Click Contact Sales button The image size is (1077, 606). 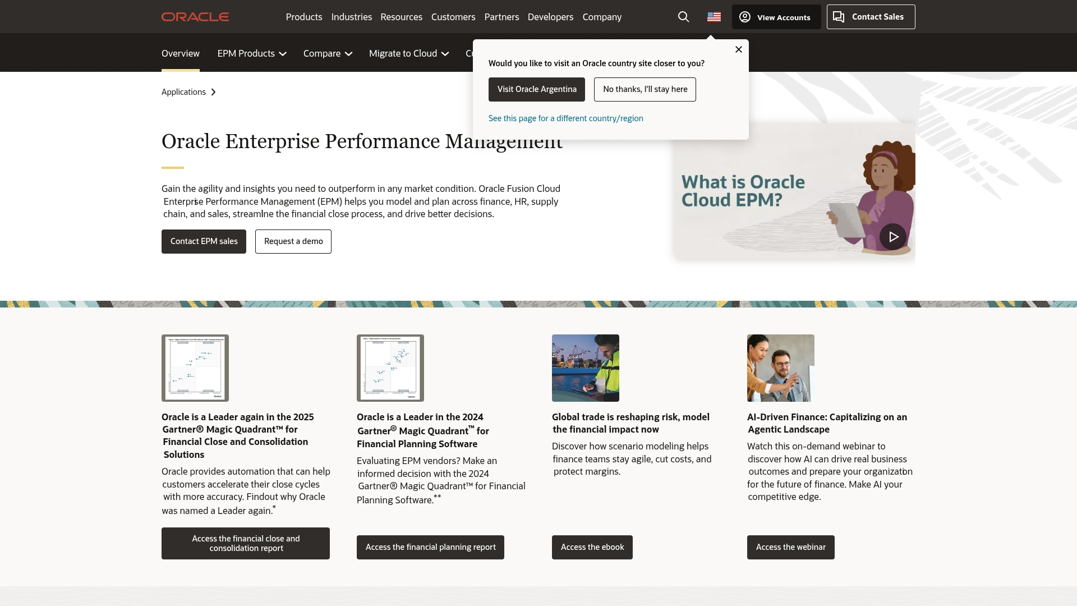(x=871, y=17)
